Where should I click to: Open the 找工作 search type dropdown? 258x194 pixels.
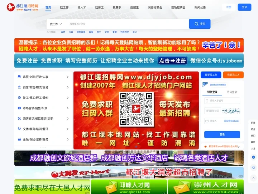(56, 24)
